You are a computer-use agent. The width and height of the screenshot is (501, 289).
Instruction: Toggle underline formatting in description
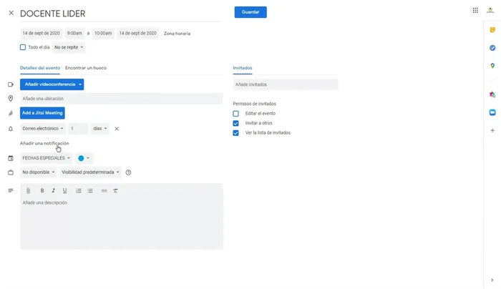[64, 191]
